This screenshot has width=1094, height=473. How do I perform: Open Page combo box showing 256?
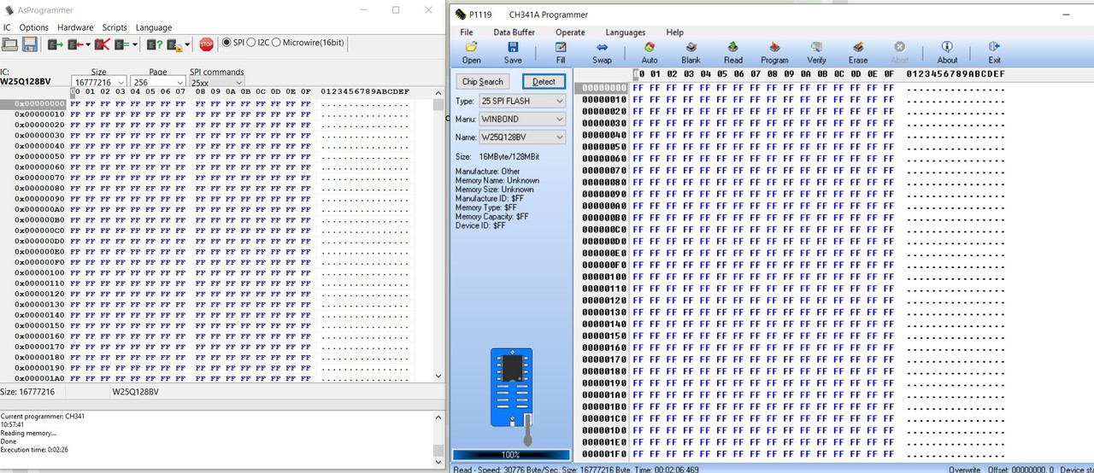pyautogui.click(x=157, y=83)
